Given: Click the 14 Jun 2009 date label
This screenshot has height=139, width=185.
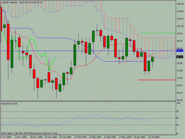Looking at the screenshot, I should [139, 137].
